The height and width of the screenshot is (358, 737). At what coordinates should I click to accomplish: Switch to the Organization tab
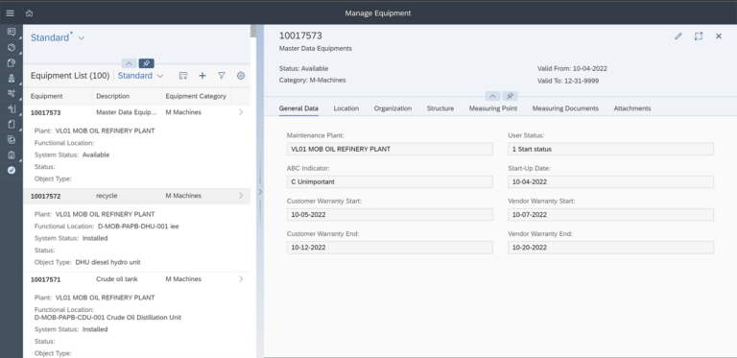(x=392, y=108)
